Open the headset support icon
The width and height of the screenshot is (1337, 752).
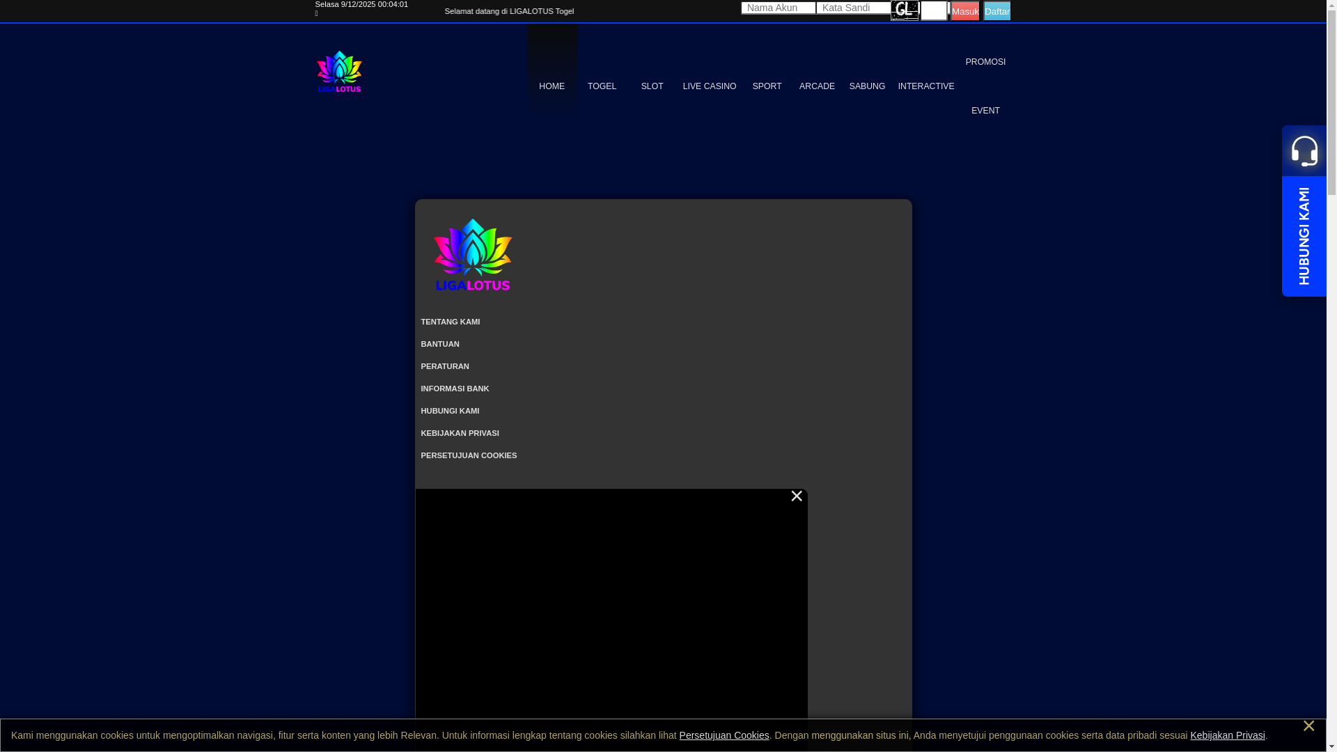1304,150
